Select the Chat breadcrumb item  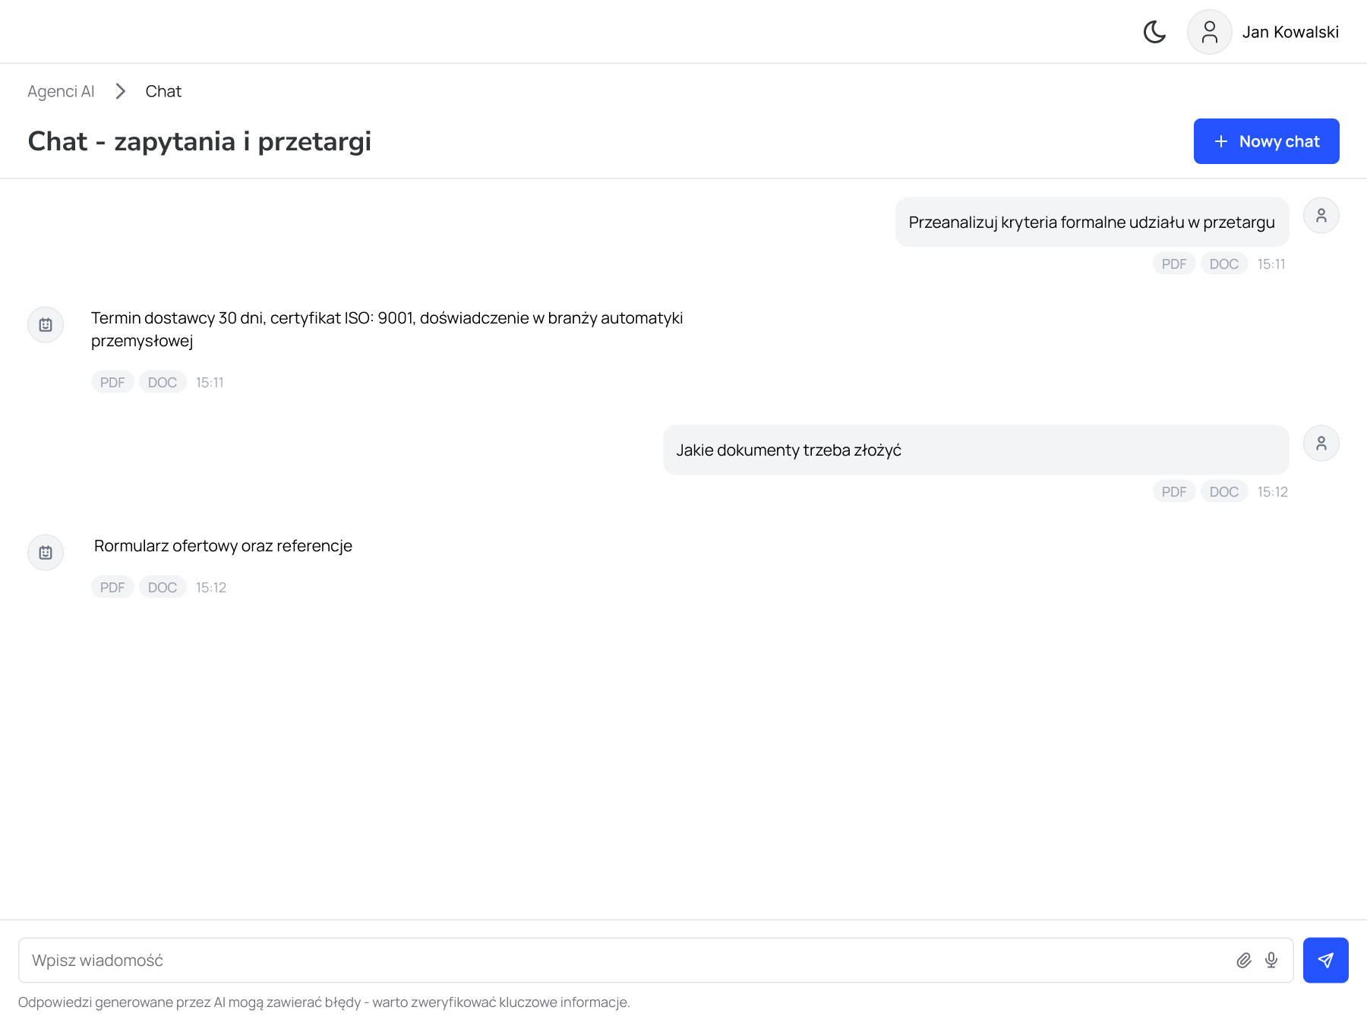[x=163, y=91]
